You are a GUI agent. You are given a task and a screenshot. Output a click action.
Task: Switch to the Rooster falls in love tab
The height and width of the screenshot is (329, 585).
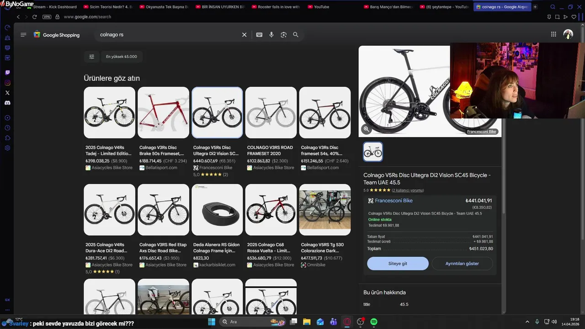click(x=276, y=7)
